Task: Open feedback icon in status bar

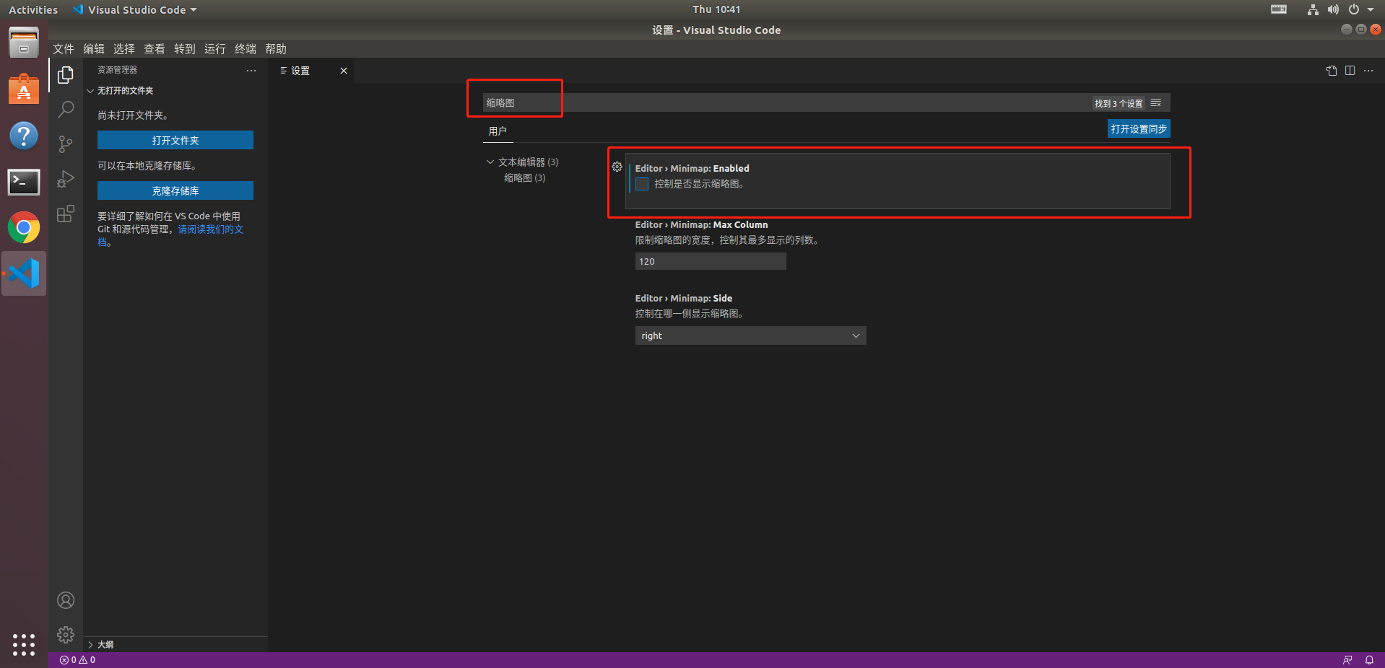Action: 1347,660
